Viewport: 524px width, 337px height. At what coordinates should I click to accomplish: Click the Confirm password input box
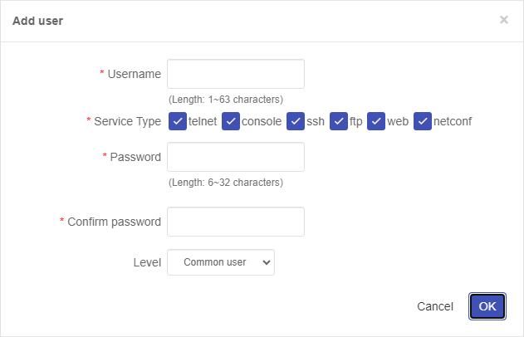click(236, 222)
